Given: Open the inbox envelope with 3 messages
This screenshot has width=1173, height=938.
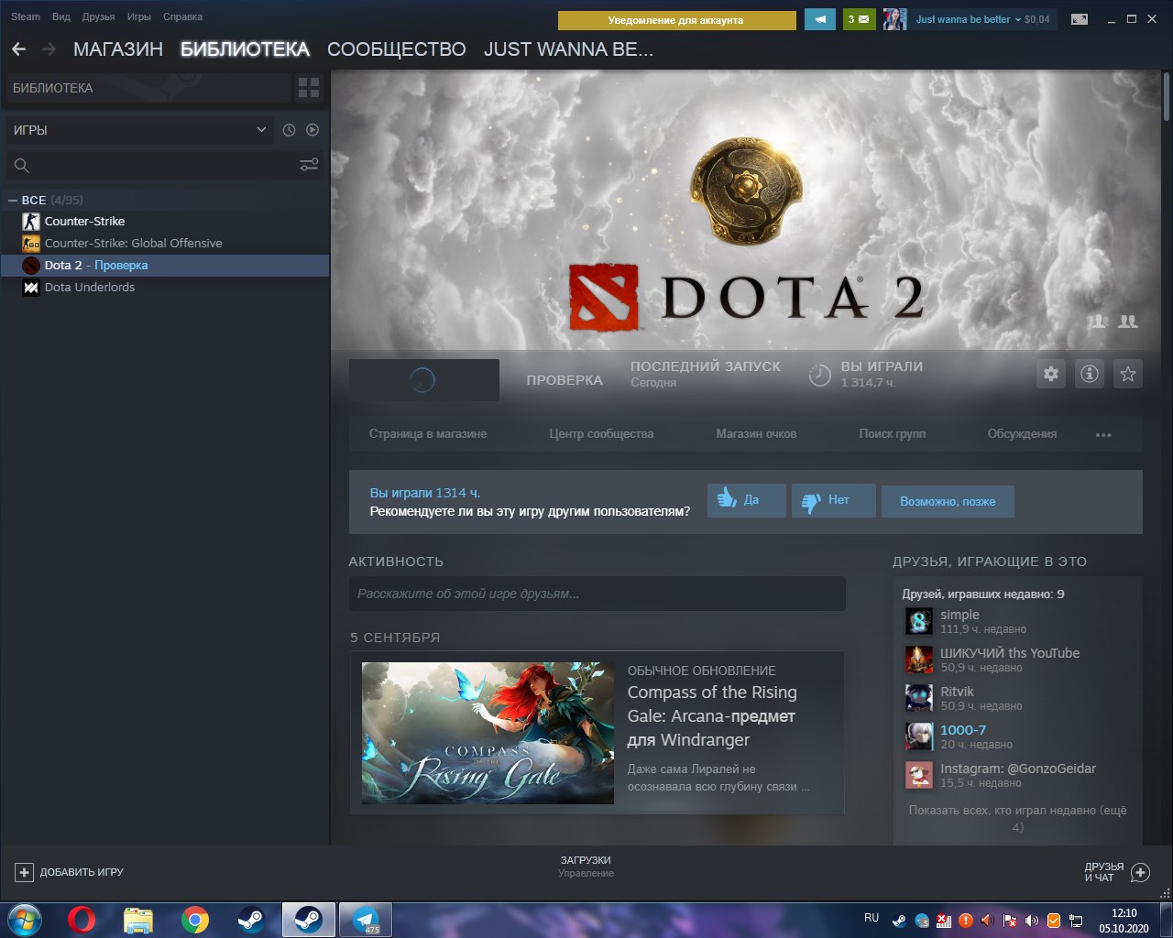Looking at the screenshot, I should click(x=860, y=19).
